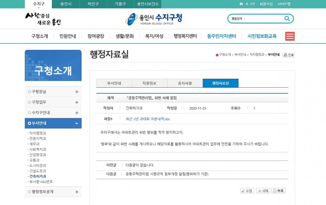The width and height of the screenshot is (326, 205).
Task: Click the search magnifier icon
Action: [287, 19]
